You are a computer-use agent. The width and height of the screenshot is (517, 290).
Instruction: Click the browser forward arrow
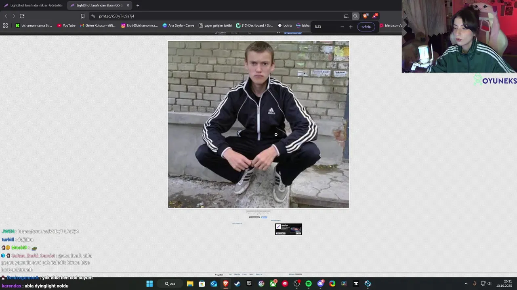pyautogui.click(x=14, y=16)
